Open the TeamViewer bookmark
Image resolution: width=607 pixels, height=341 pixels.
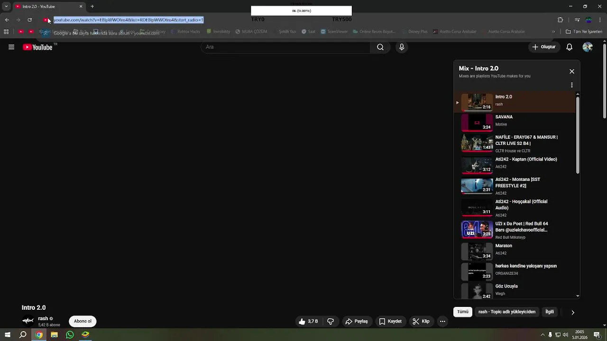tap(334, 32)
